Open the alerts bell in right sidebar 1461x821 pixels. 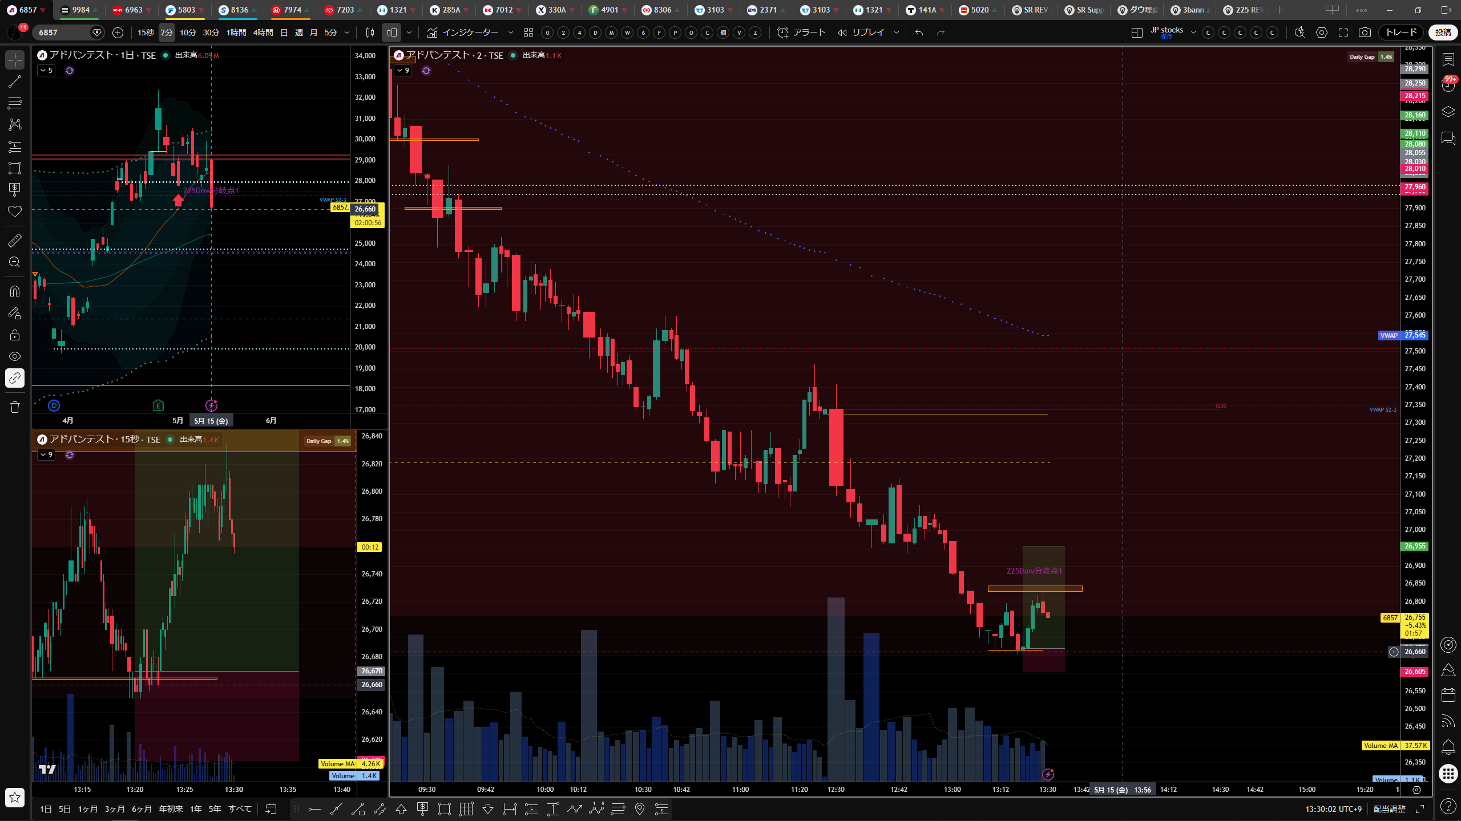point(1448,747)
